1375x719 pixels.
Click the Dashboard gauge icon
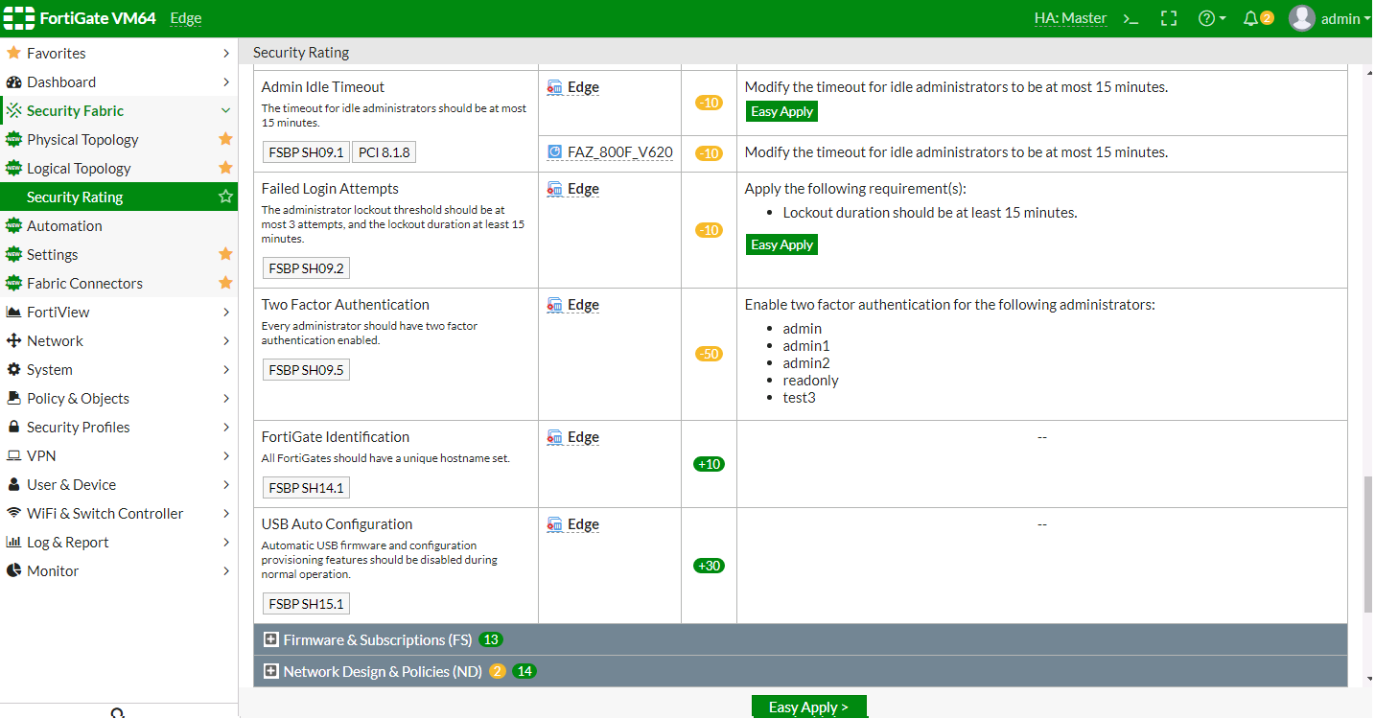13,81
